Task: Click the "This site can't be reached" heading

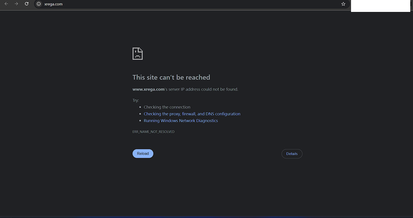Action: [171, 77]
